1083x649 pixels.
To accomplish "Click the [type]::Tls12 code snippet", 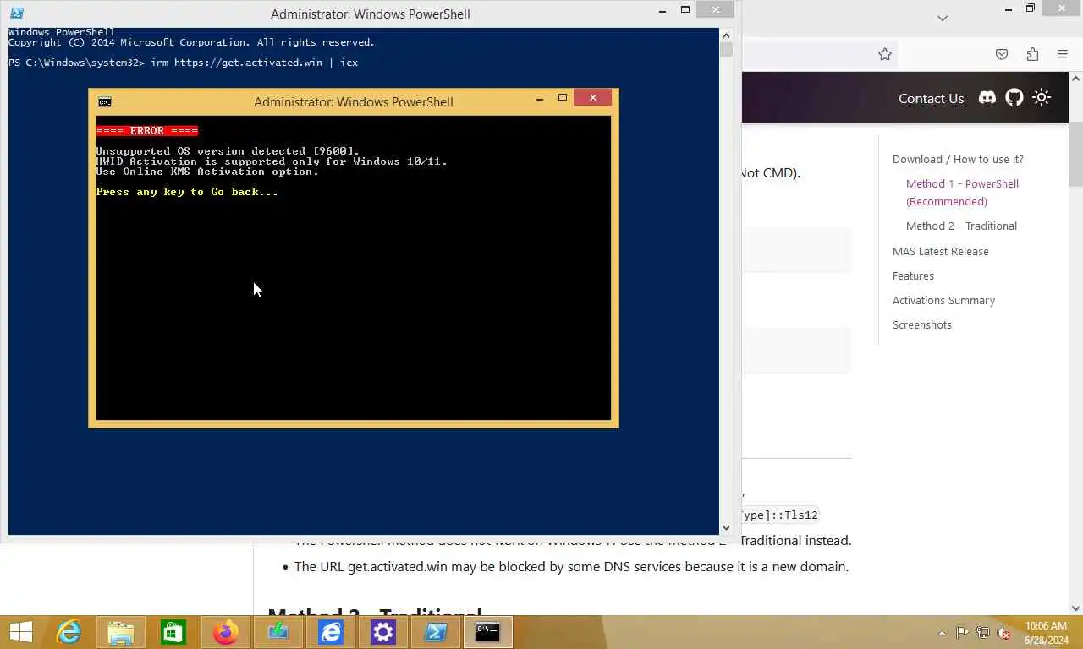I will click(x=780, y=515).
